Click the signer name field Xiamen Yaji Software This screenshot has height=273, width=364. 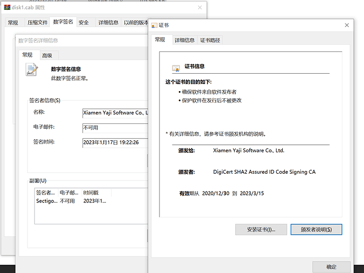tap(115, 113)
